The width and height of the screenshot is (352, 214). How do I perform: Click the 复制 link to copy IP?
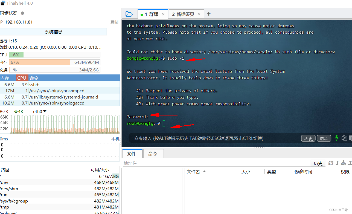[114, 22]
